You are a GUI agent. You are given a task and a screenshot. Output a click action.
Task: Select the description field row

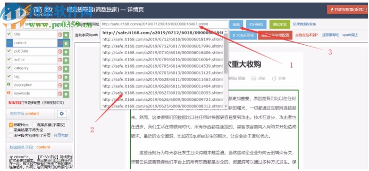pos(35,85)
